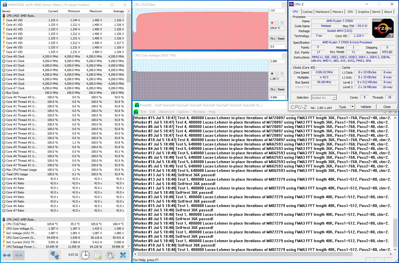Switch to the Bench tab in CPU-Z
Viewport: 399px width, 263px height.
(x=376, y=12)
